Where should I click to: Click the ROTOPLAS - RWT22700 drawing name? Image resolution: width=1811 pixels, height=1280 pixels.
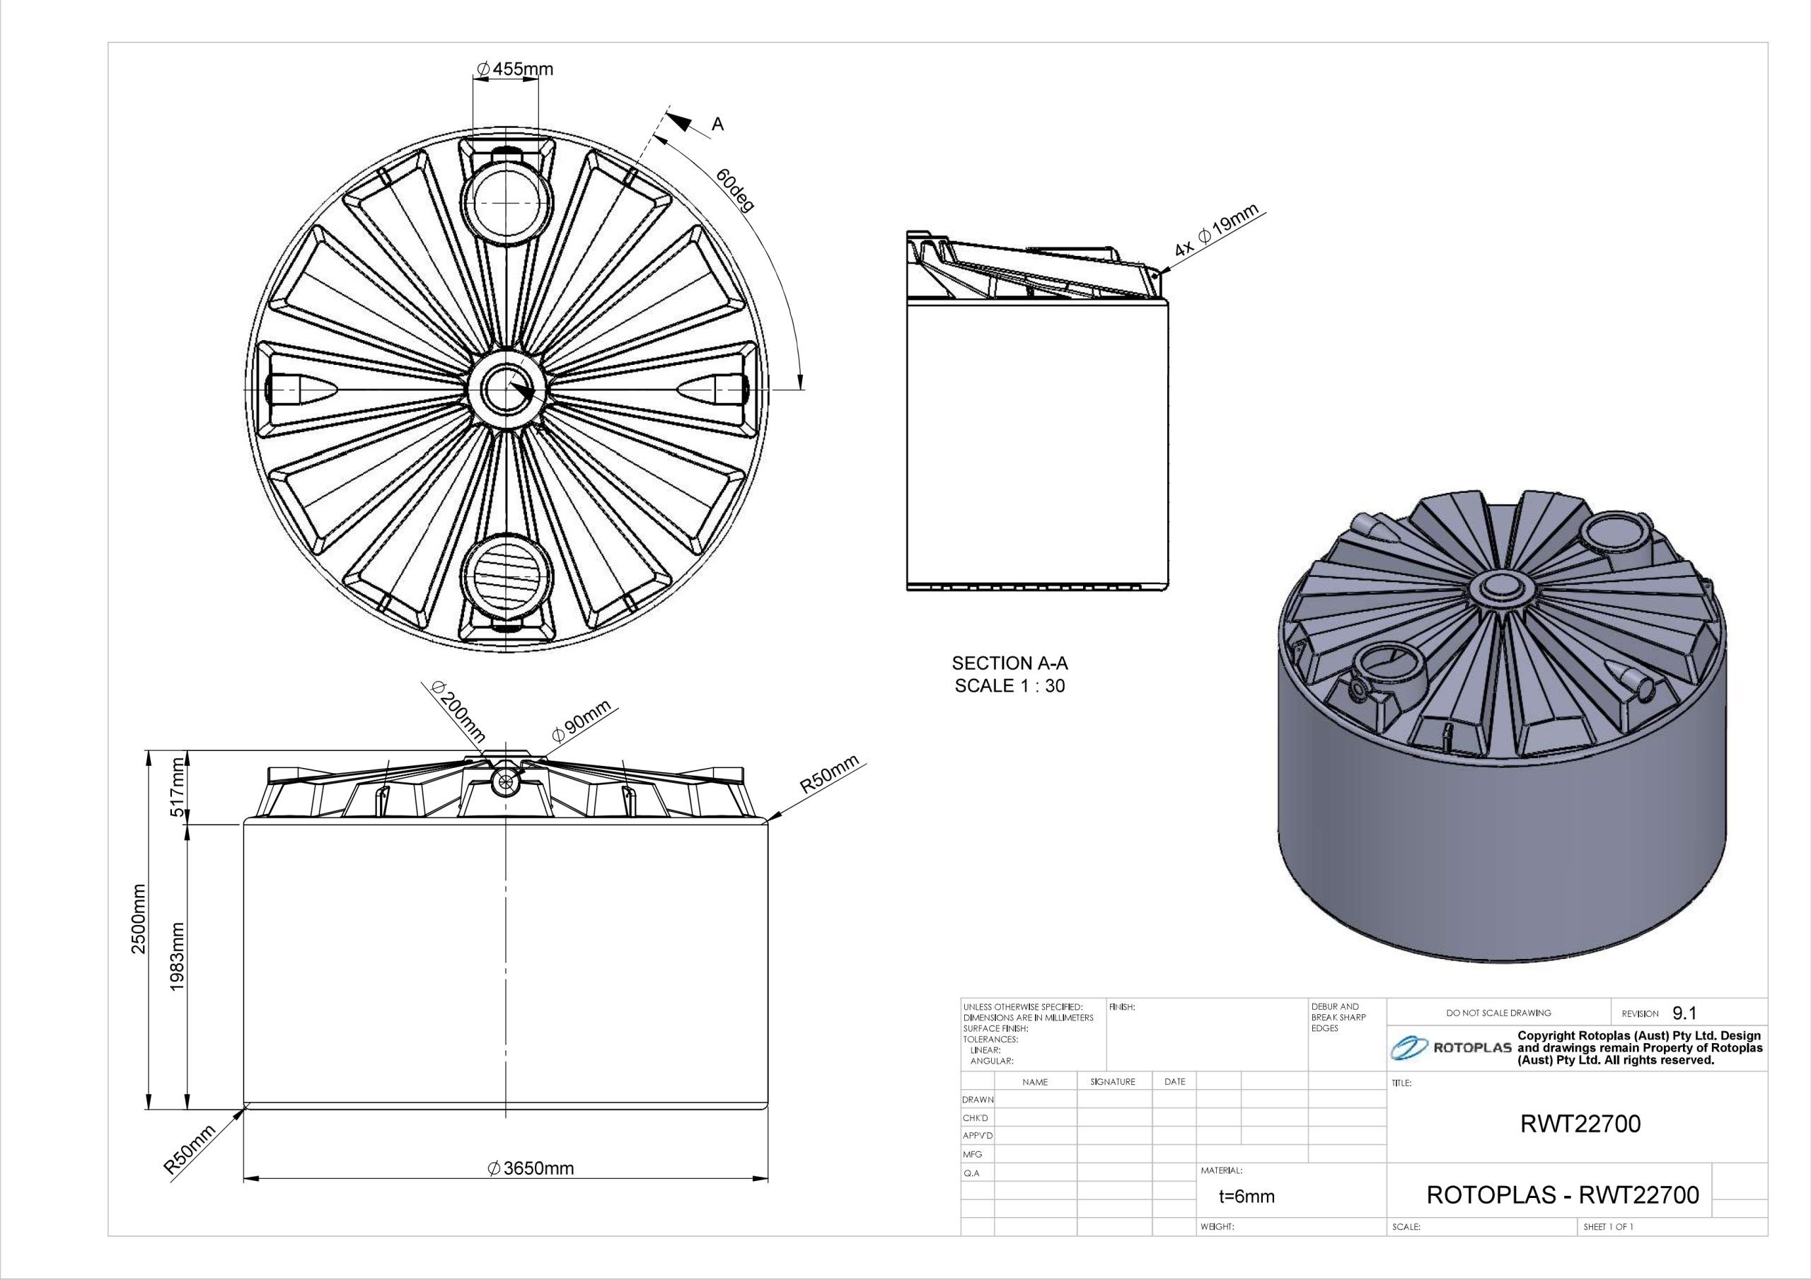pos(1563,1195)
